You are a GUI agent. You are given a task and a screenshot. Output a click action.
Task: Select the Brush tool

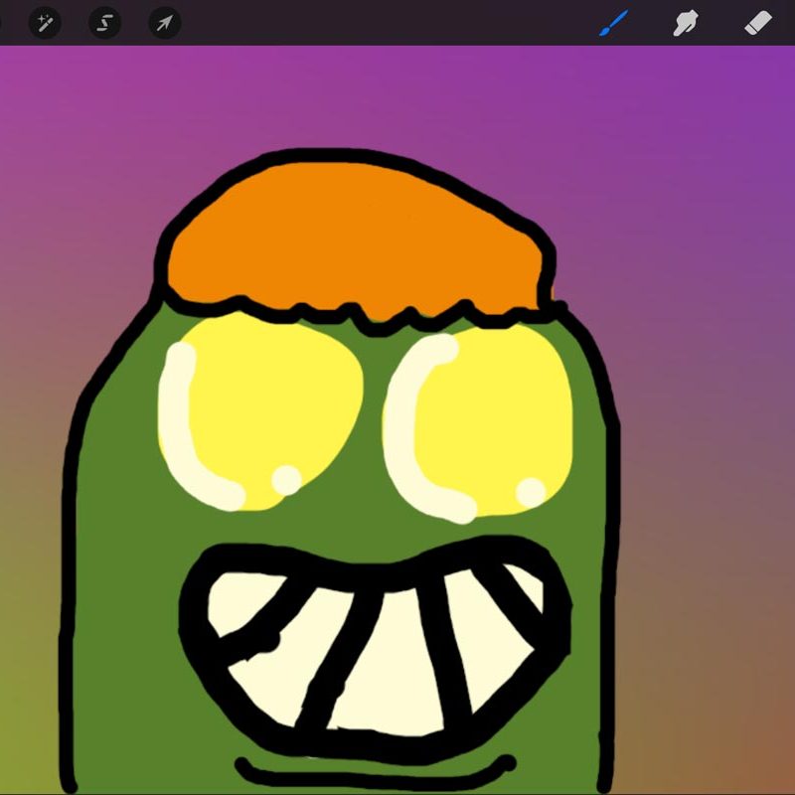coord(615,22)
